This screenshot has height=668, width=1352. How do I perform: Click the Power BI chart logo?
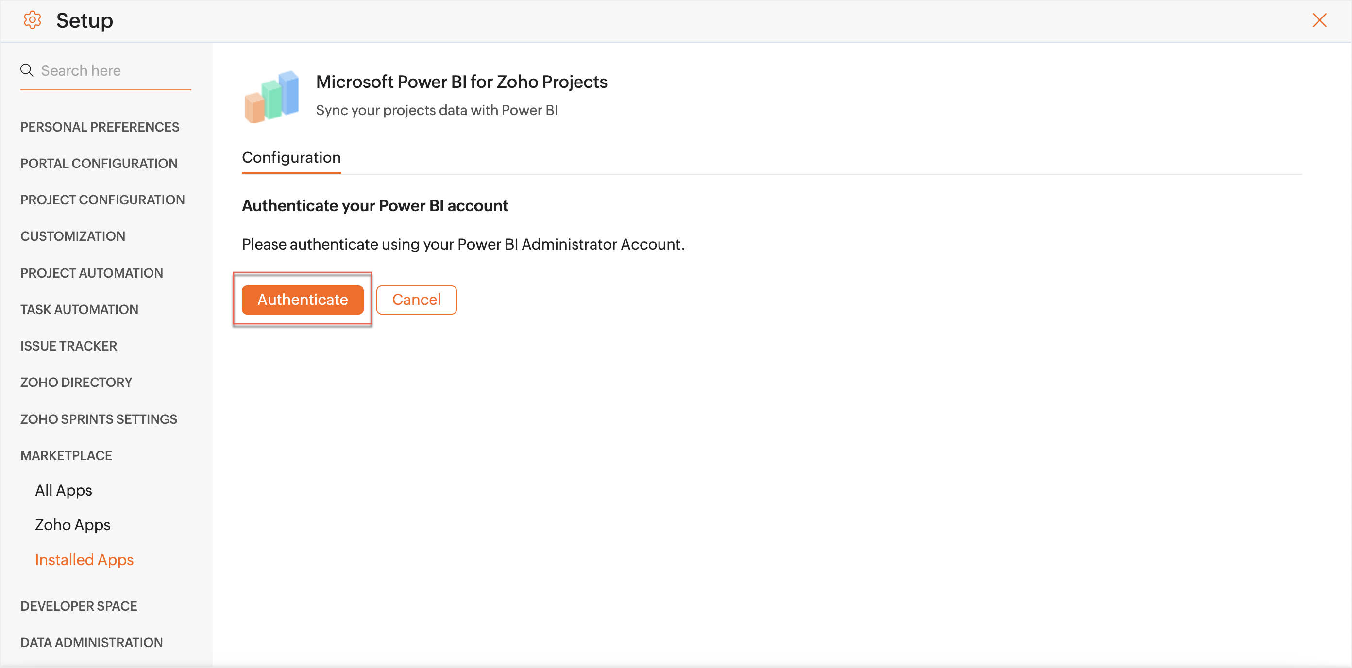tap(272, 97)
